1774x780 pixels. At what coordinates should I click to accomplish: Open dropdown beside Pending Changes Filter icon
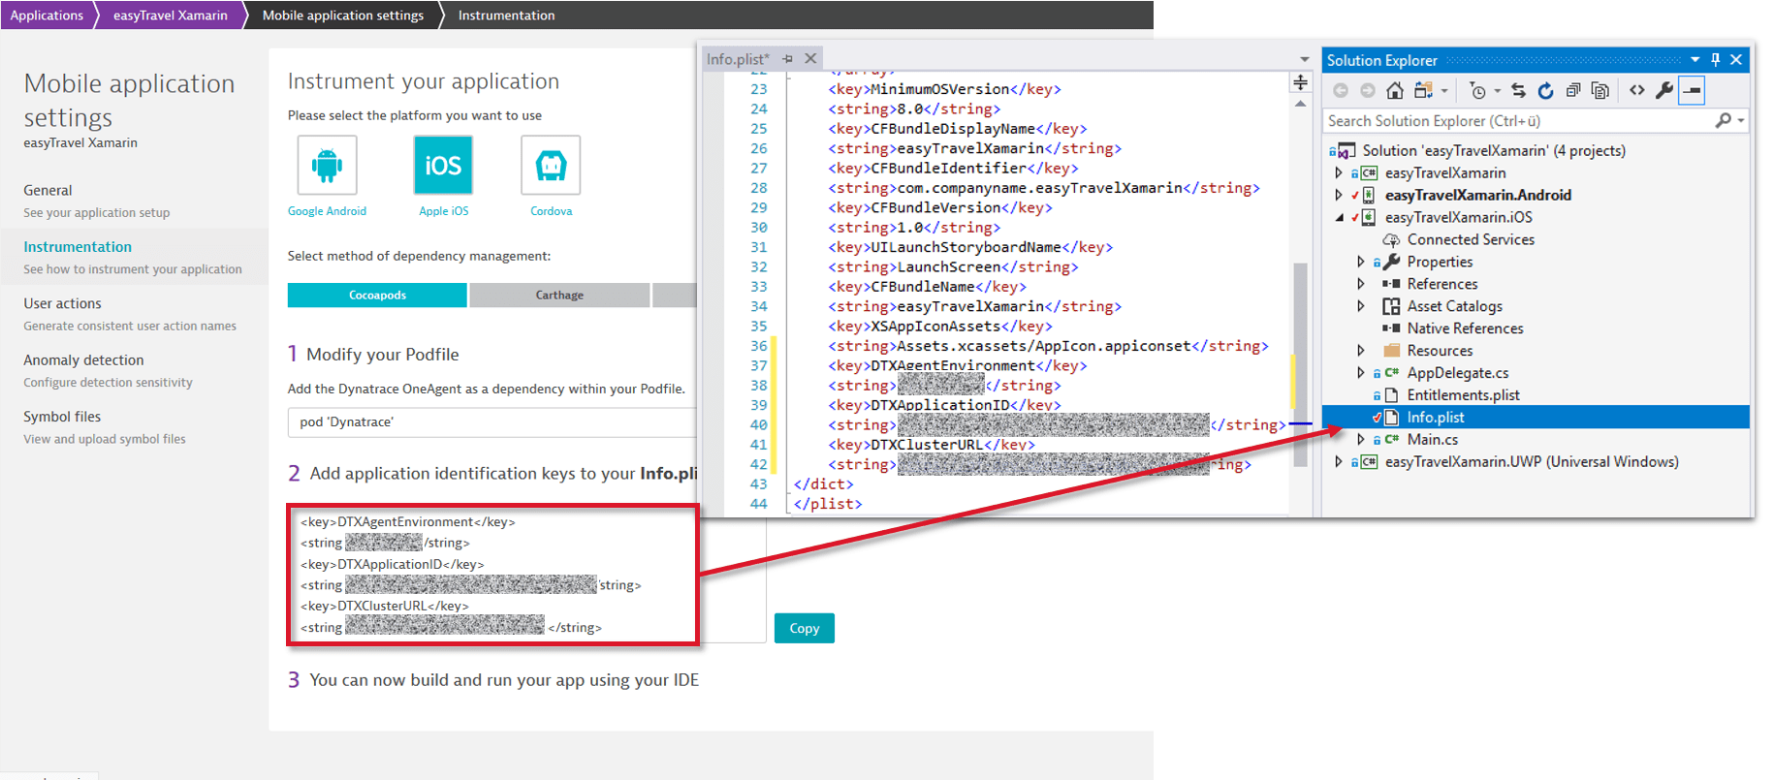tap(1497, 91)
